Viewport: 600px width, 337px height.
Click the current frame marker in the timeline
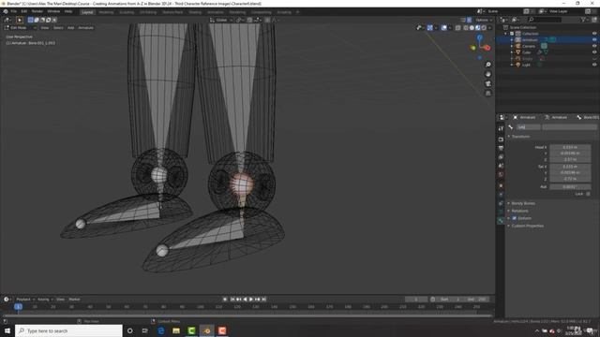18,307
